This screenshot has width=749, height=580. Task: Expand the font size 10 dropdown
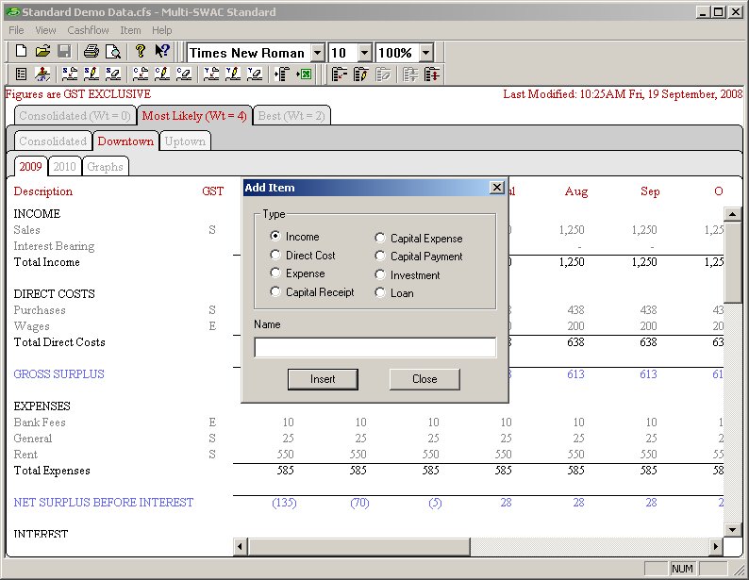[364, 53]
